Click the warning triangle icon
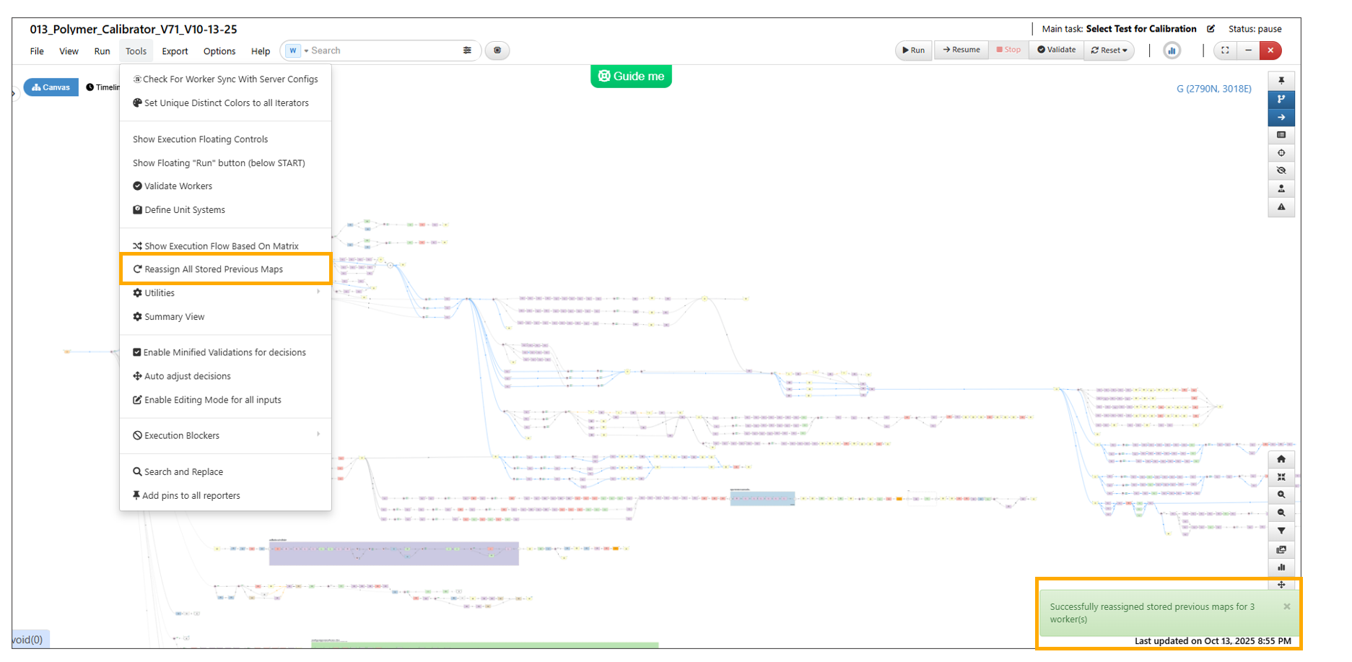 pos(1281,207)
